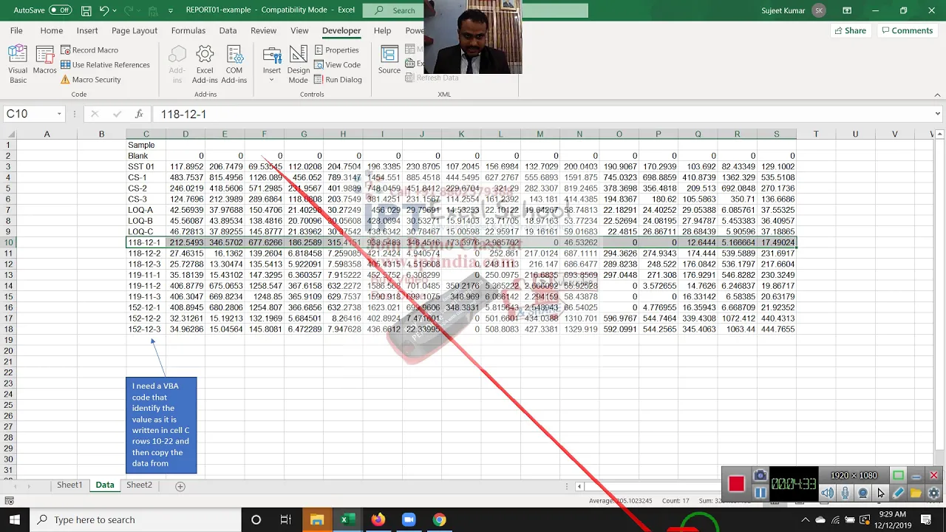Click cell containing 152-12-3
Viewport: 946px width, 532px height.
coord(146,329)
